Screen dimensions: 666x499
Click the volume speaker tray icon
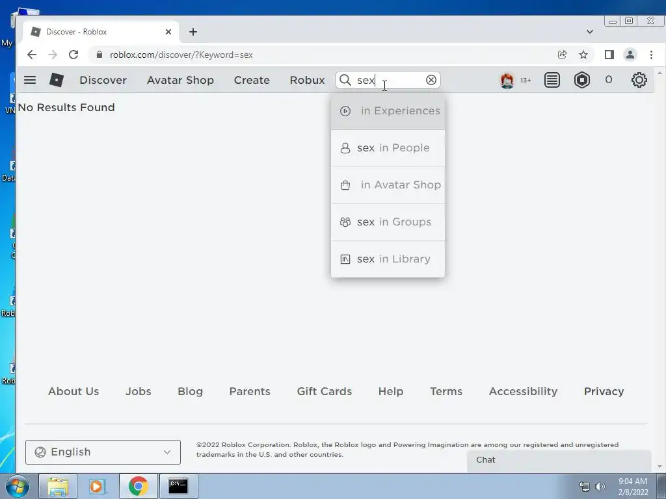tap(600, 486)
